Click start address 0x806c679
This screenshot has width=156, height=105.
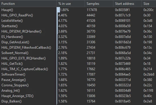[123, 48]
